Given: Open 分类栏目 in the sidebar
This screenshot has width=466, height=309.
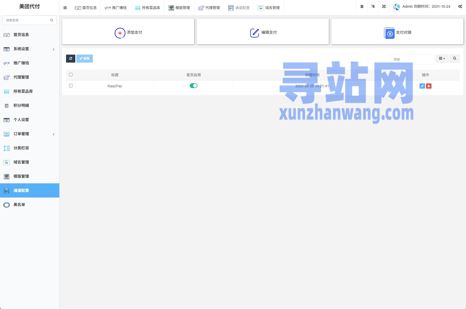Looking at the screenshot, I should 30,148.
